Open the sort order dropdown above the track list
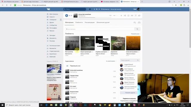This screenshot has height=107, width=191. coord(111,61)
